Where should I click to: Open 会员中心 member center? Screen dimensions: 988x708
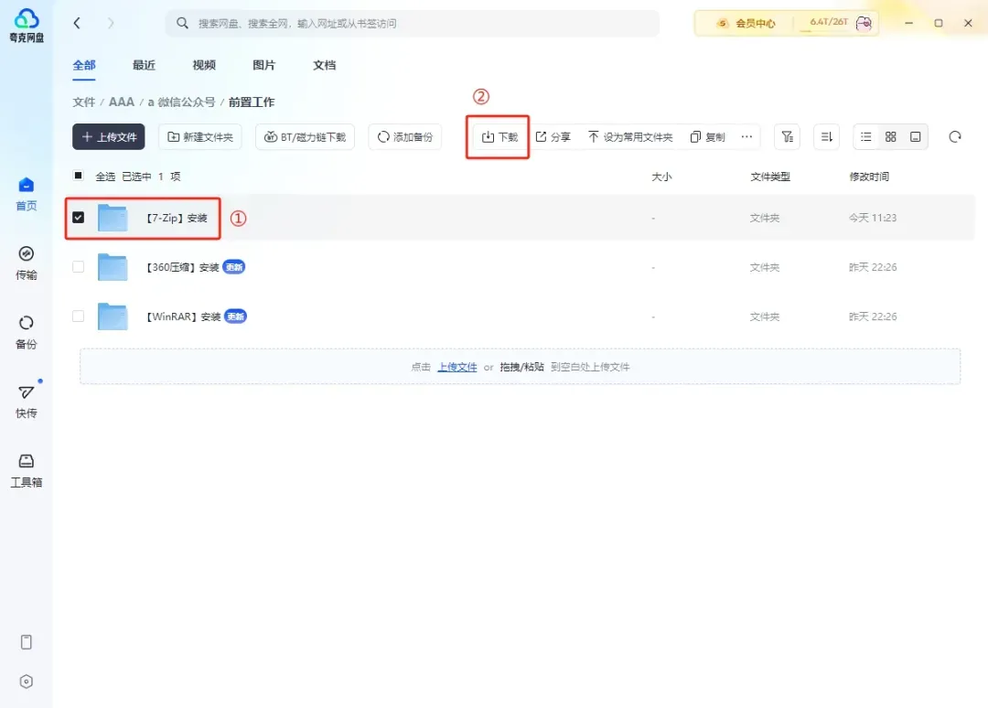point(746,23)
